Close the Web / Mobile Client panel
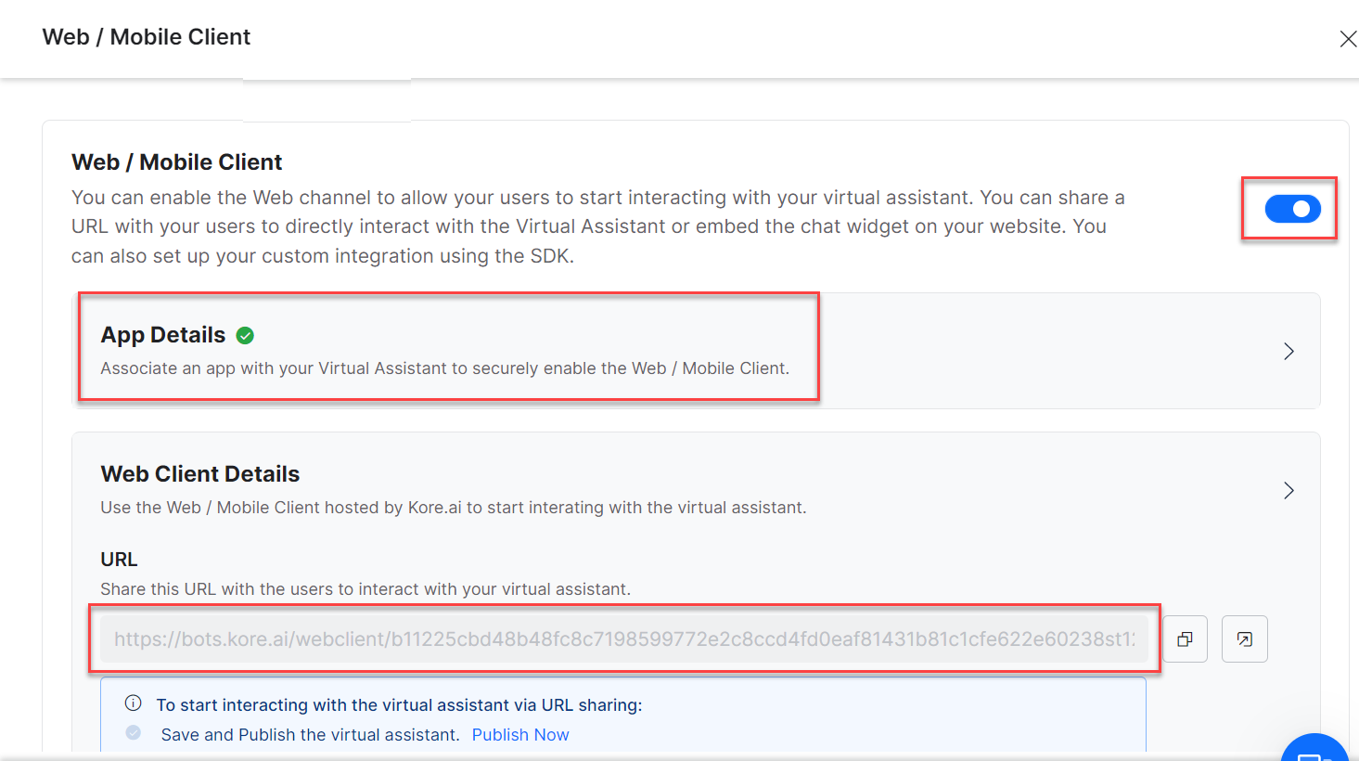Viewport: 1359px width, 761px height. 1347,39
